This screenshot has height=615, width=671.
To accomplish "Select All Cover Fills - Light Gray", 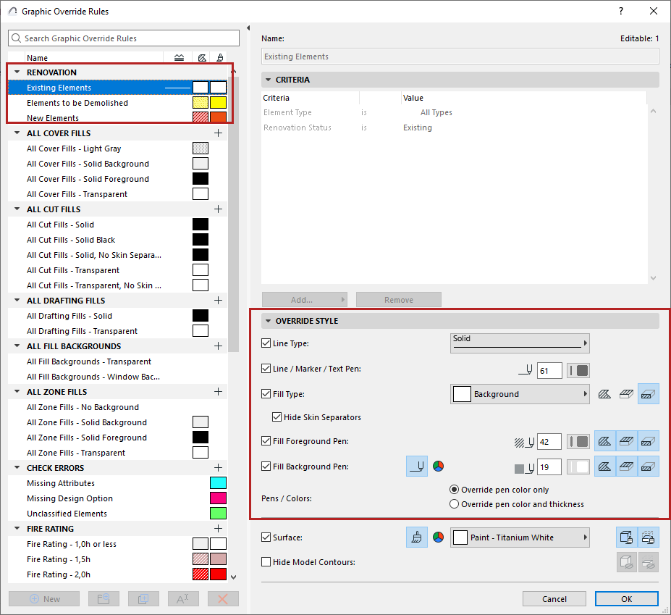I will pyautogui.click(x=118, y=148).
